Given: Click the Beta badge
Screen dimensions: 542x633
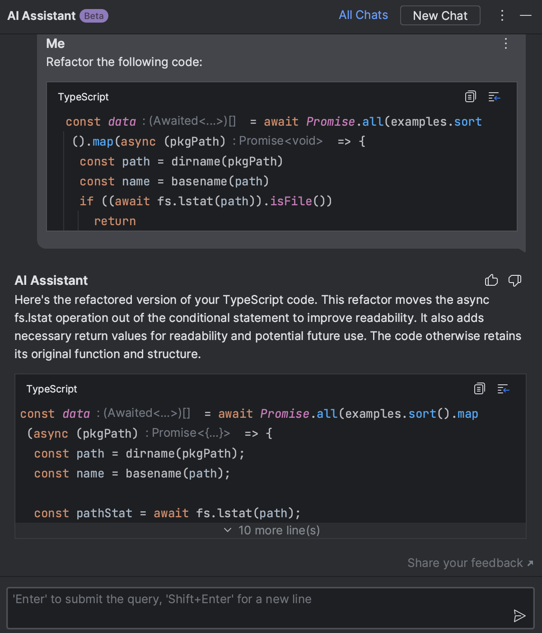Looking at the screenshot, I should click(94, 16).
